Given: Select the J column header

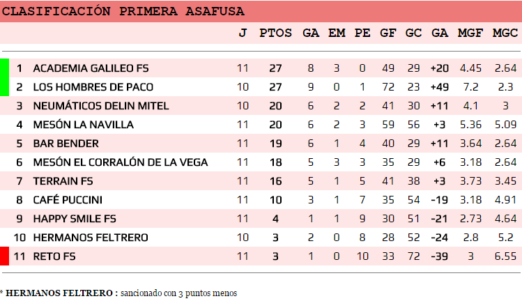Looking at the screenshot, I should click(x=243, y=33).
